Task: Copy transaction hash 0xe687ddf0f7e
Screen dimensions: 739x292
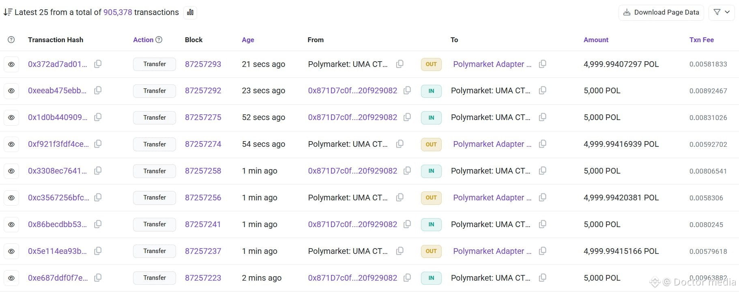Action: (x=98, y=278)
